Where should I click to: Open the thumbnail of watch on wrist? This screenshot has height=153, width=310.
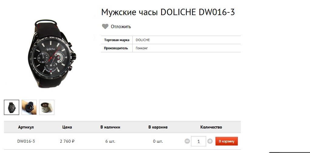point(29,107)
